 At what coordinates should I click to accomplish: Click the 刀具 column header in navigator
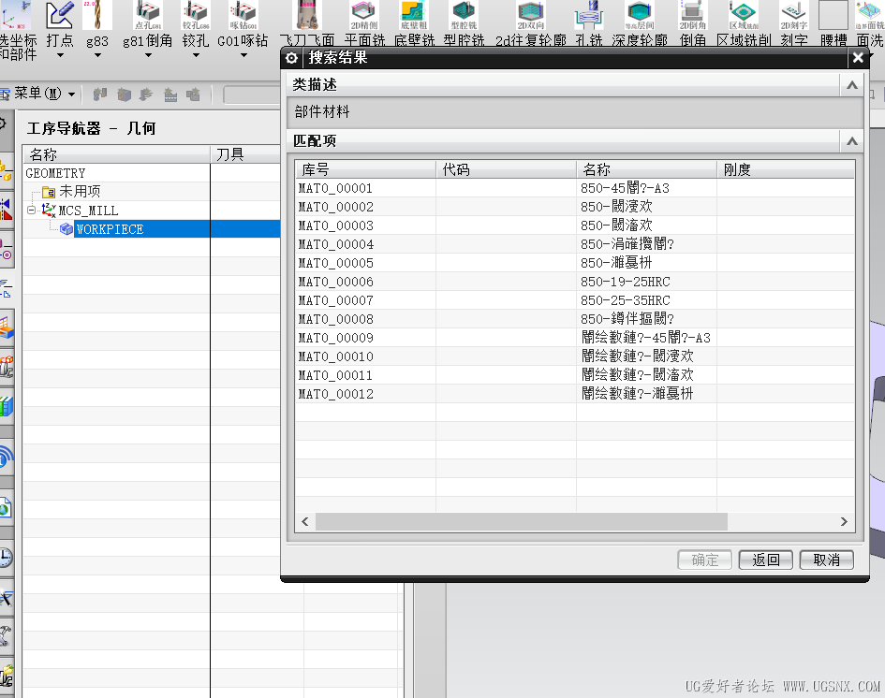point(245,154)
